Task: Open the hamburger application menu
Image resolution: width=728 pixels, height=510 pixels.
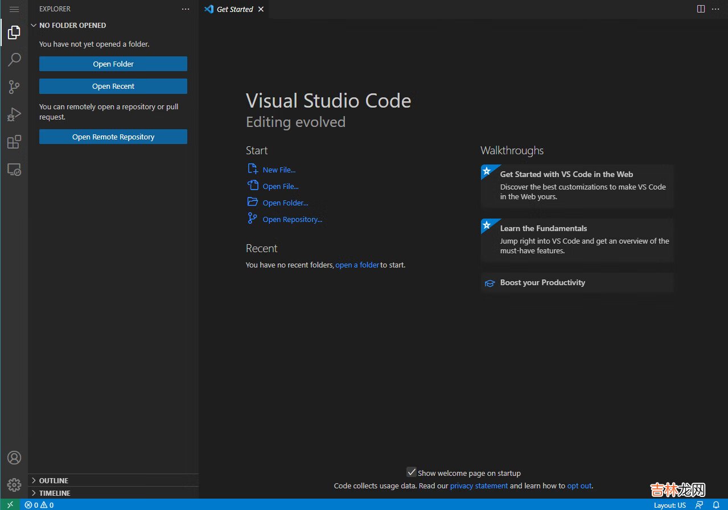Action: 14,9
